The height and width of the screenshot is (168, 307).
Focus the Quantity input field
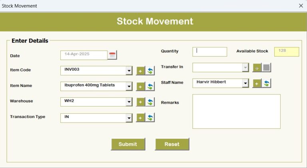pos(210,52)
